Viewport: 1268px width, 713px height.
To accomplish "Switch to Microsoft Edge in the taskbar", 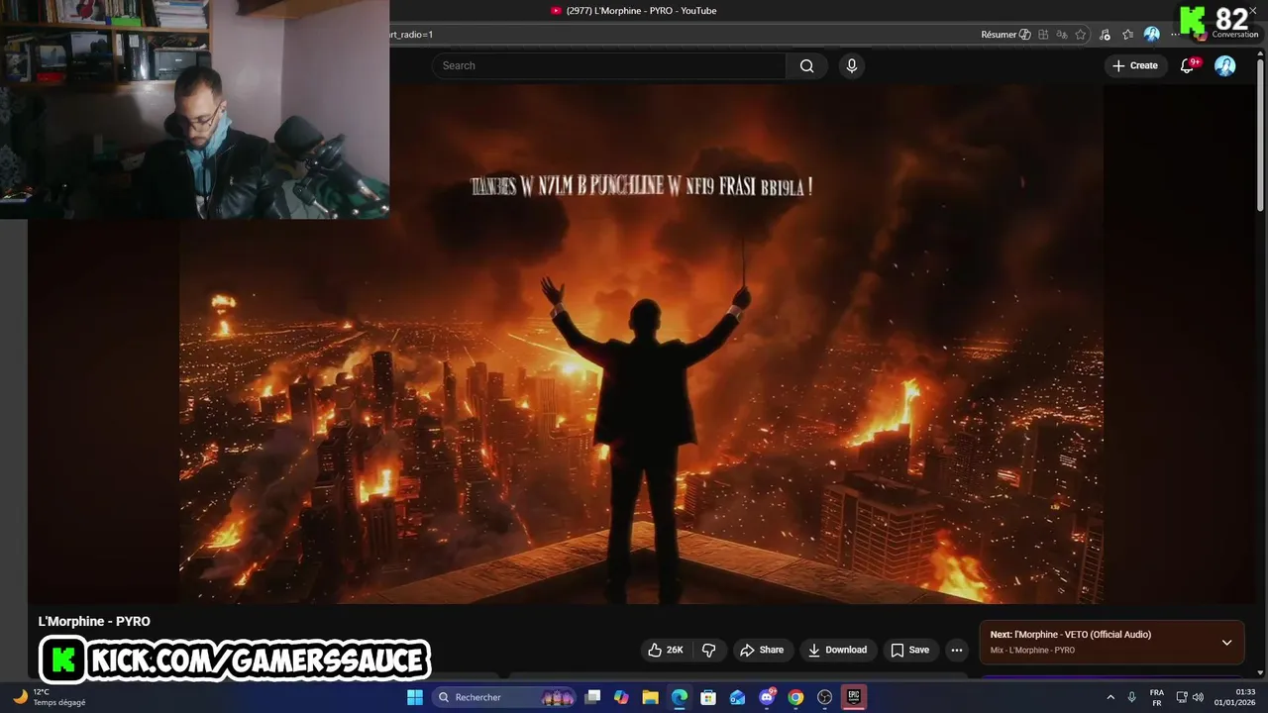I will pyautogui.click(x=680, y=697).
